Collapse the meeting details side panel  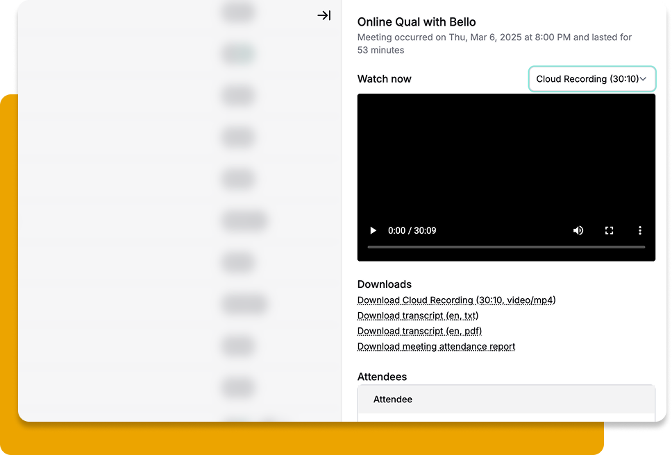[324, 15]
